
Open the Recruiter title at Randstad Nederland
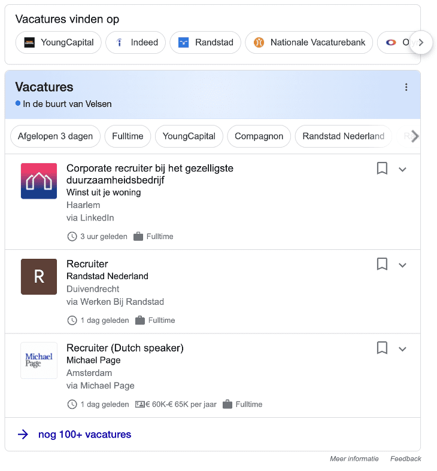click(87, 264)
